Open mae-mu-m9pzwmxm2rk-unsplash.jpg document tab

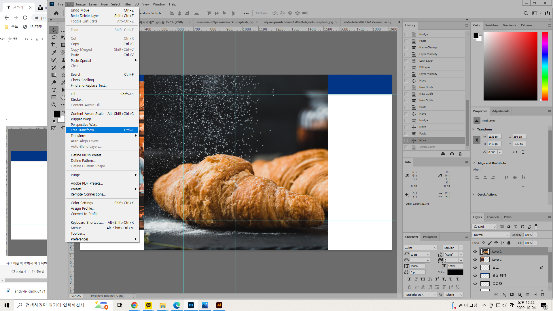[225, 22]
